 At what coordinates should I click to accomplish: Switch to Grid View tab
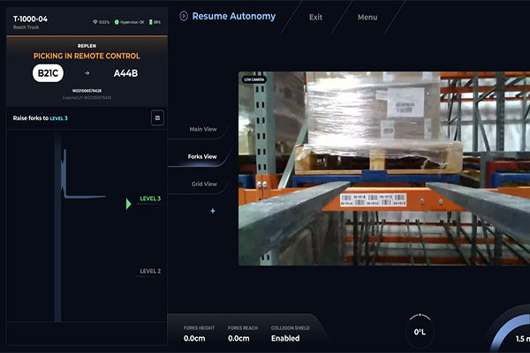click(x=204, y=184)
